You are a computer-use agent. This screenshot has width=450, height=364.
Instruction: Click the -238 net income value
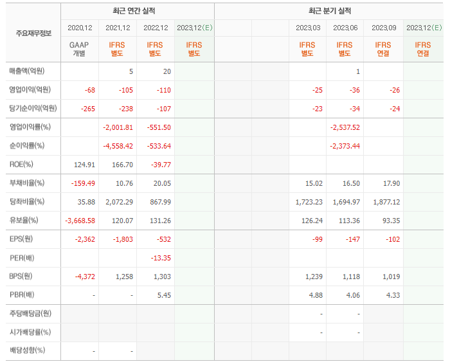(x=126, y=109)
